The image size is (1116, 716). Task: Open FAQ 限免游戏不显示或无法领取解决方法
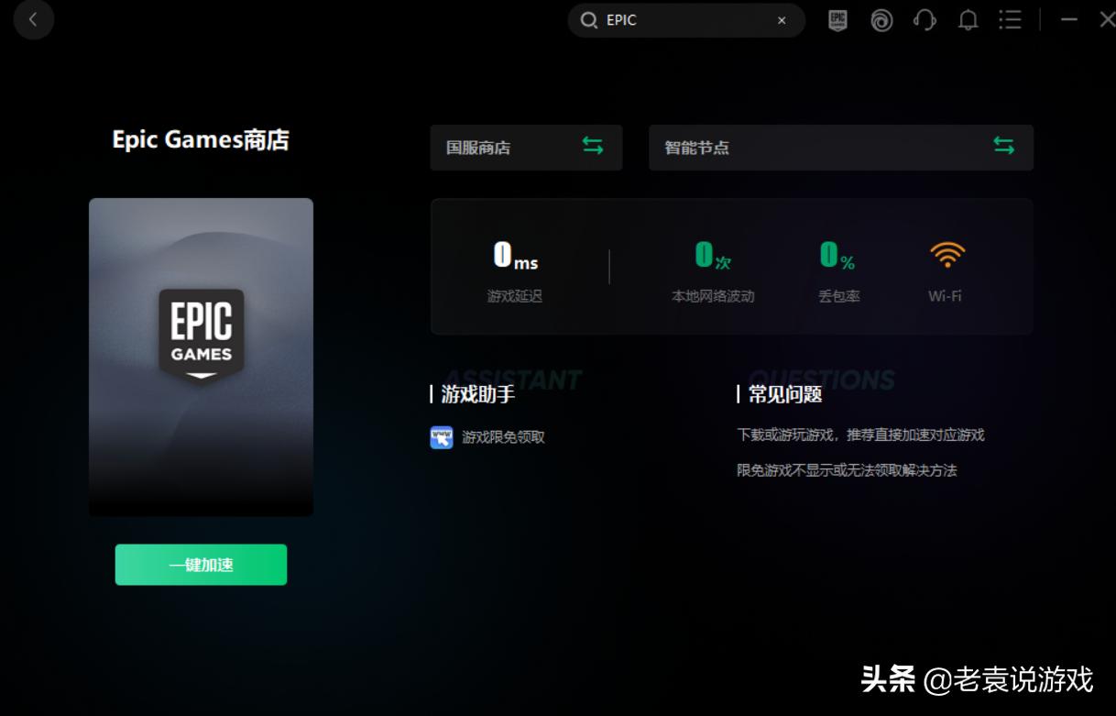[x=847, y=470]
